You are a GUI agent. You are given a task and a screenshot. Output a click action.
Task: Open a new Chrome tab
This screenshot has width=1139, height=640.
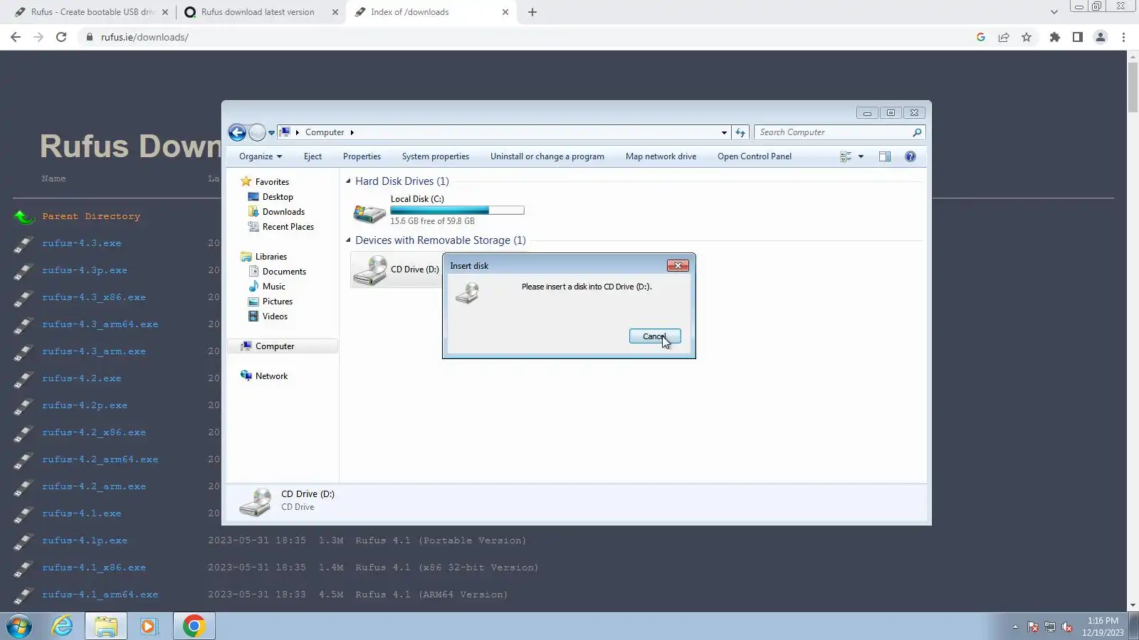pyautogui.click(x=532, y=12)
